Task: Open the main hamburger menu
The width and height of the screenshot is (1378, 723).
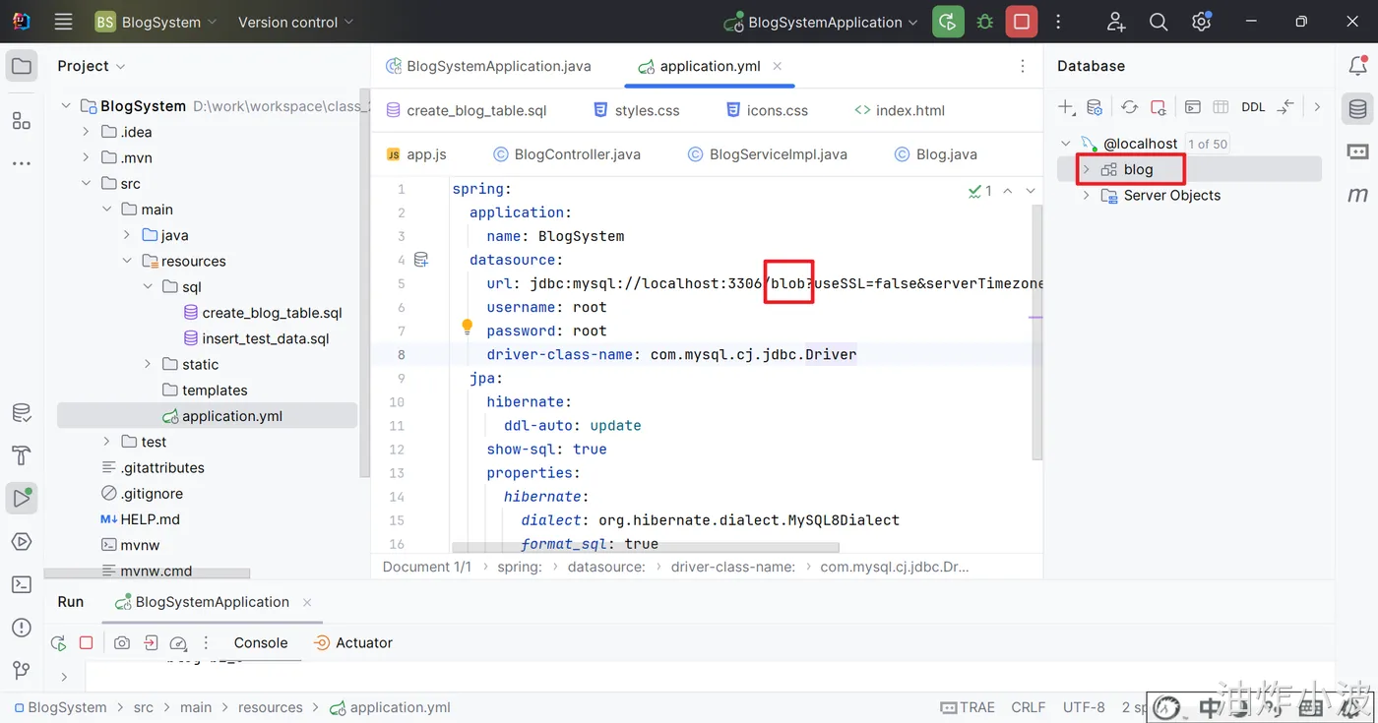Action: (64, 22)
